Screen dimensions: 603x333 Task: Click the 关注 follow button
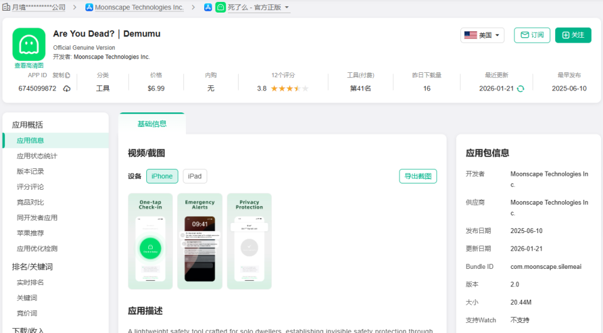point(573,35)
